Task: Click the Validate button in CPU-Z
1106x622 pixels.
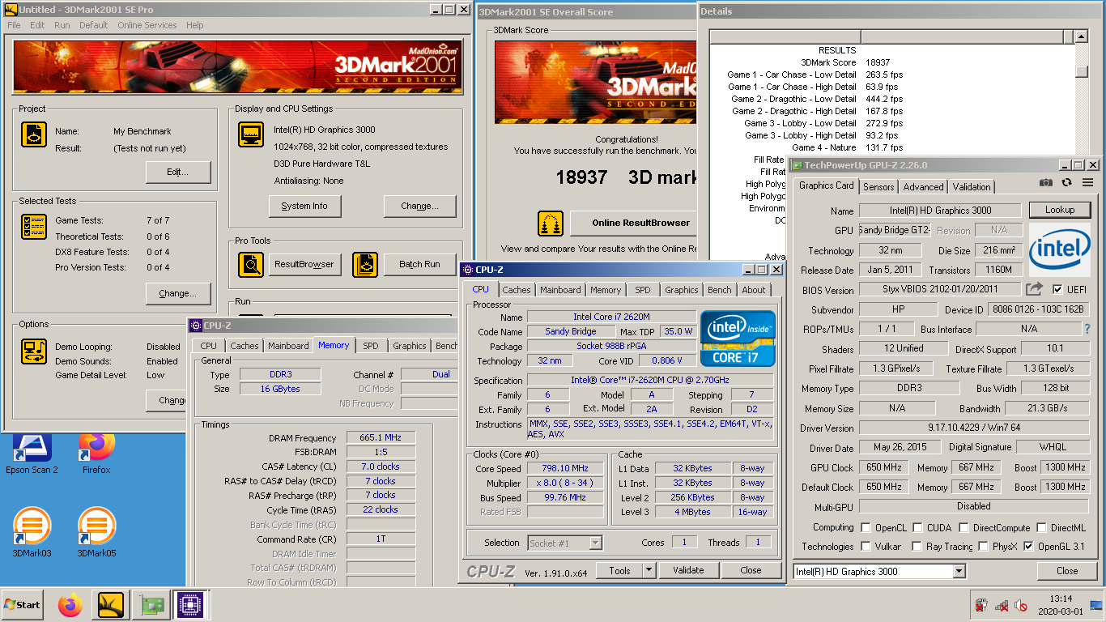Action: tap(688, 570)
